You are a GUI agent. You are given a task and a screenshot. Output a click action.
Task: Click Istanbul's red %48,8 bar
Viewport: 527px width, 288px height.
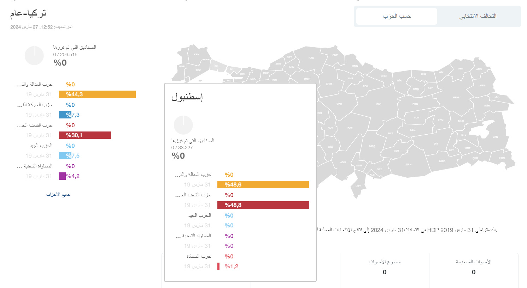(x=263, y=205)
